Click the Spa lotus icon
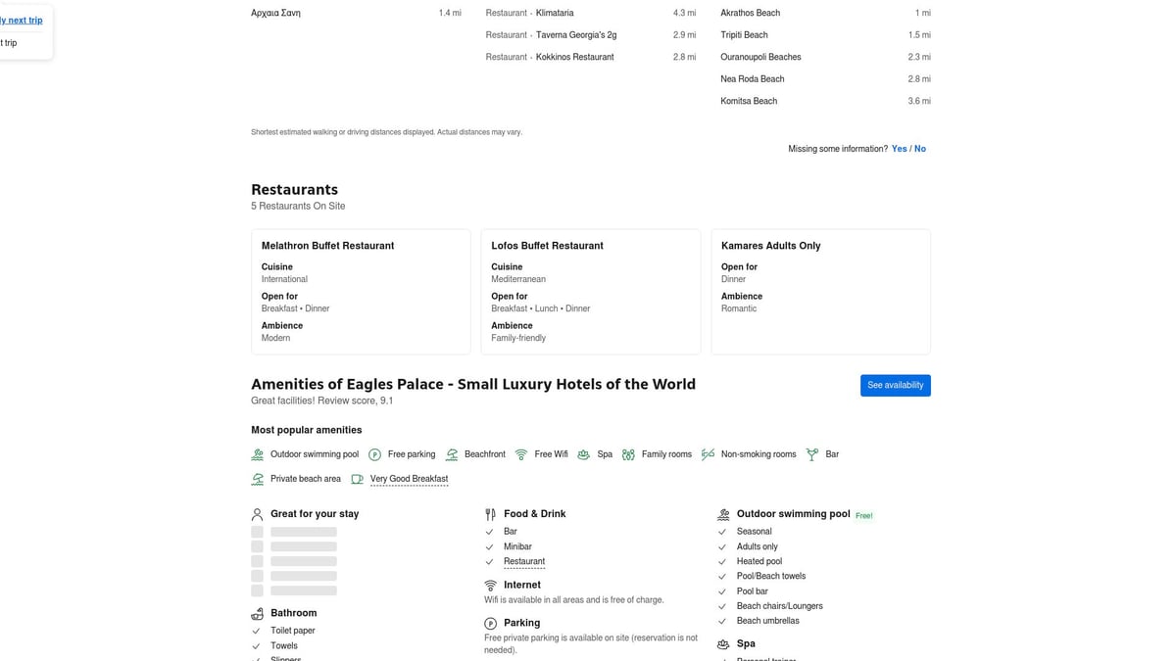This screenshot has height=661, width=1176. coord(583,454)
